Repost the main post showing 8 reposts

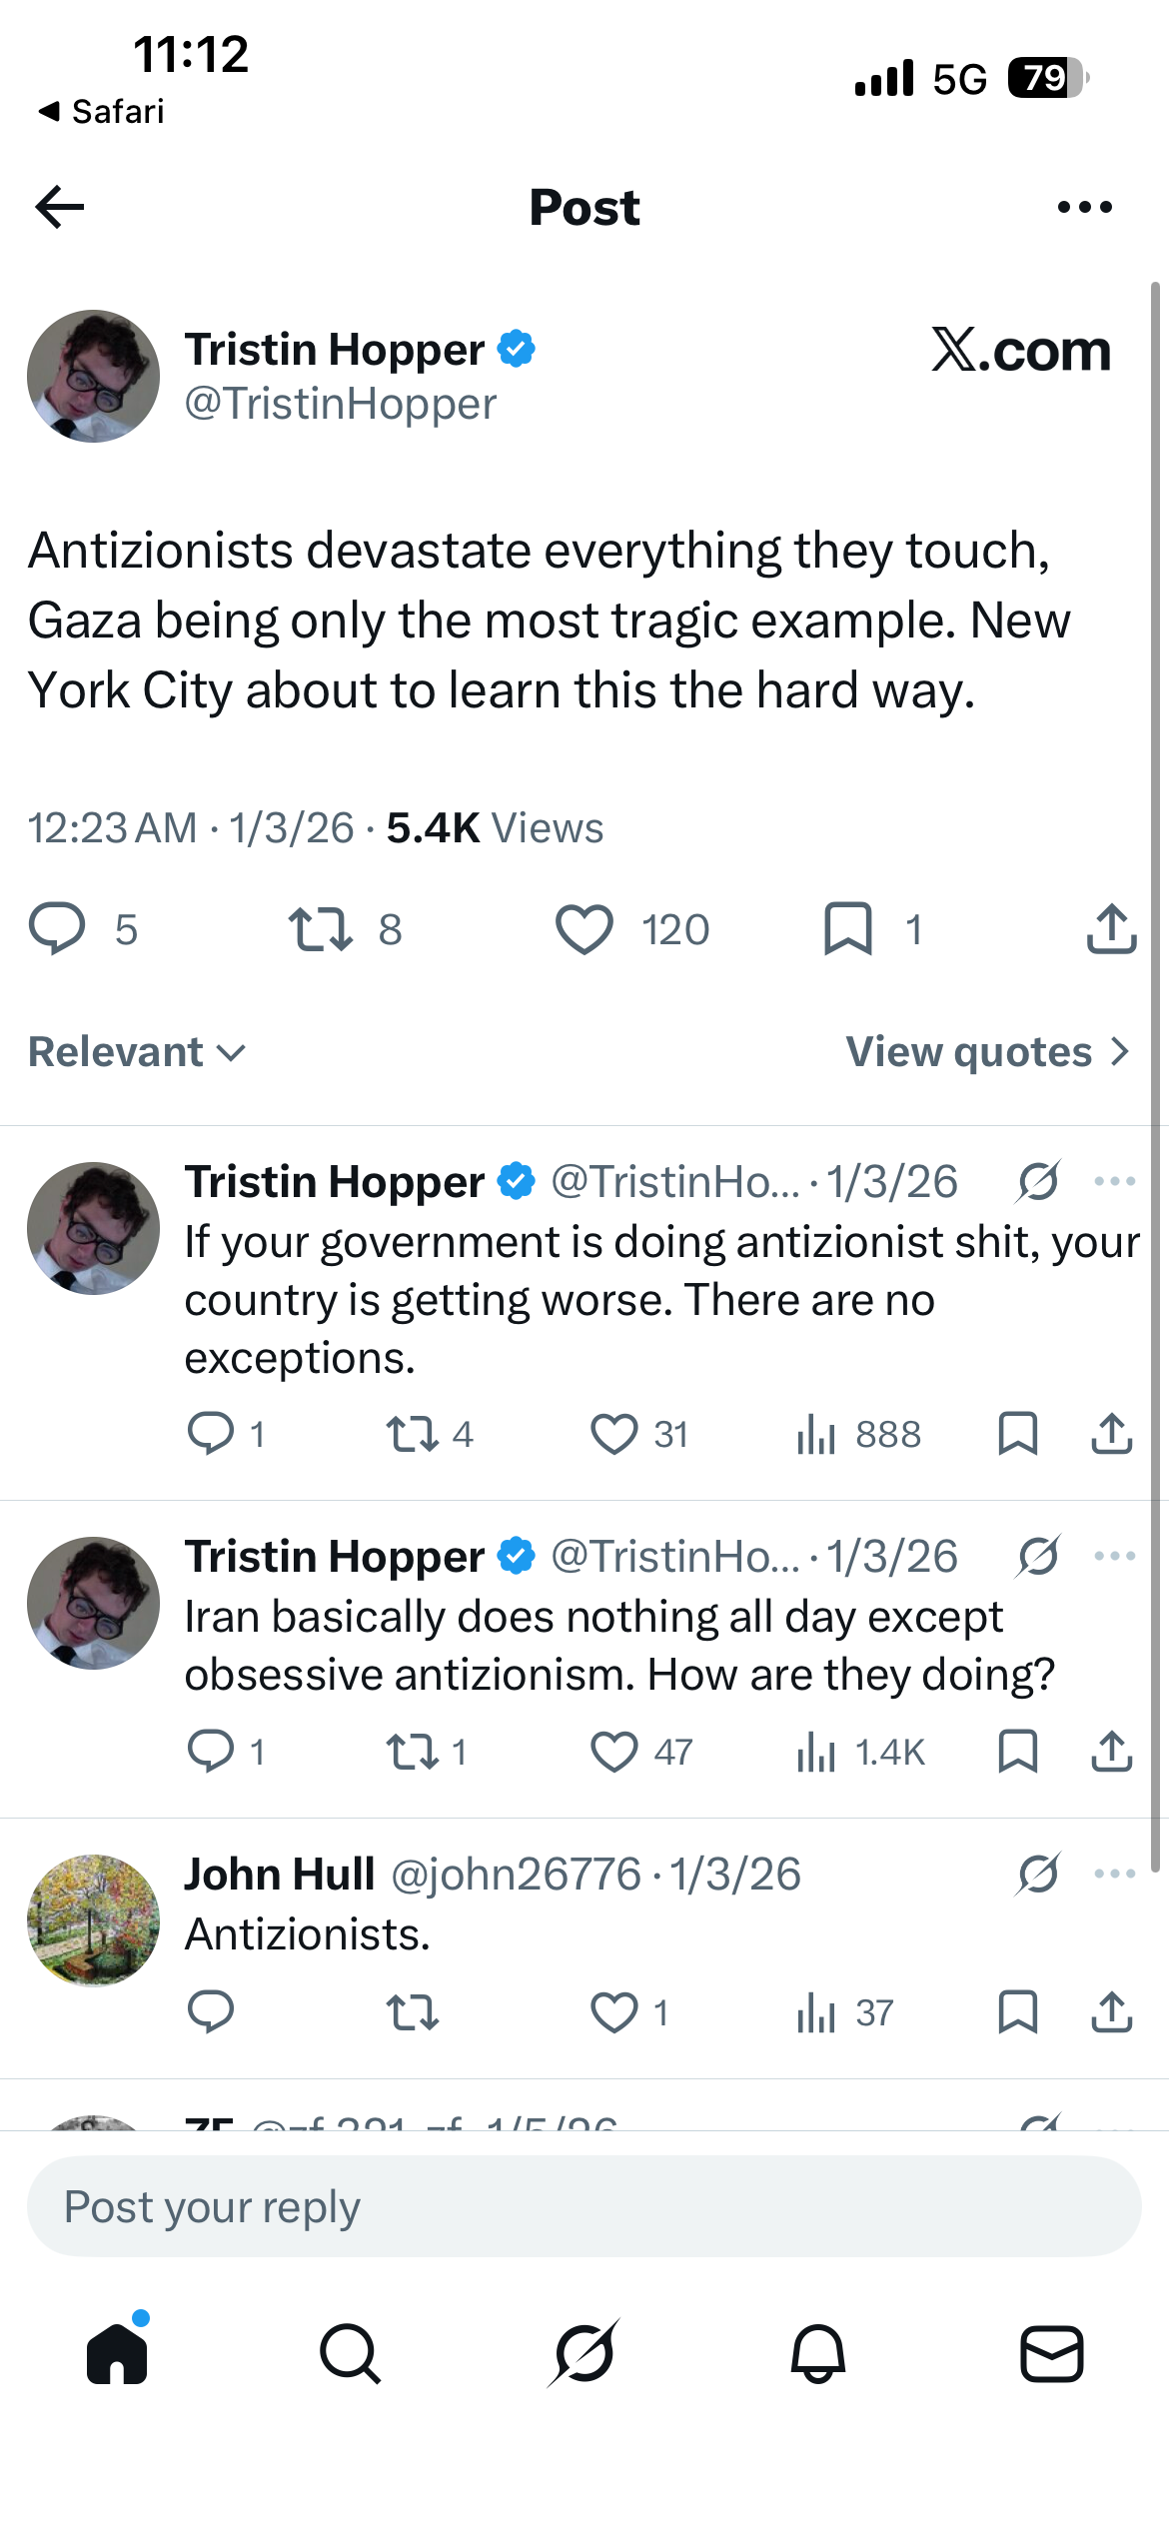[x=321, y=929]
